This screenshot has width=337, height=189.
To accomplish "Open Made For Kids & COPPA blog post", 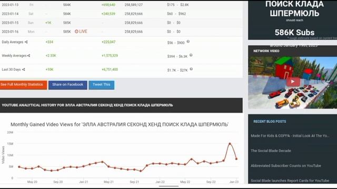I will point(290,136).
